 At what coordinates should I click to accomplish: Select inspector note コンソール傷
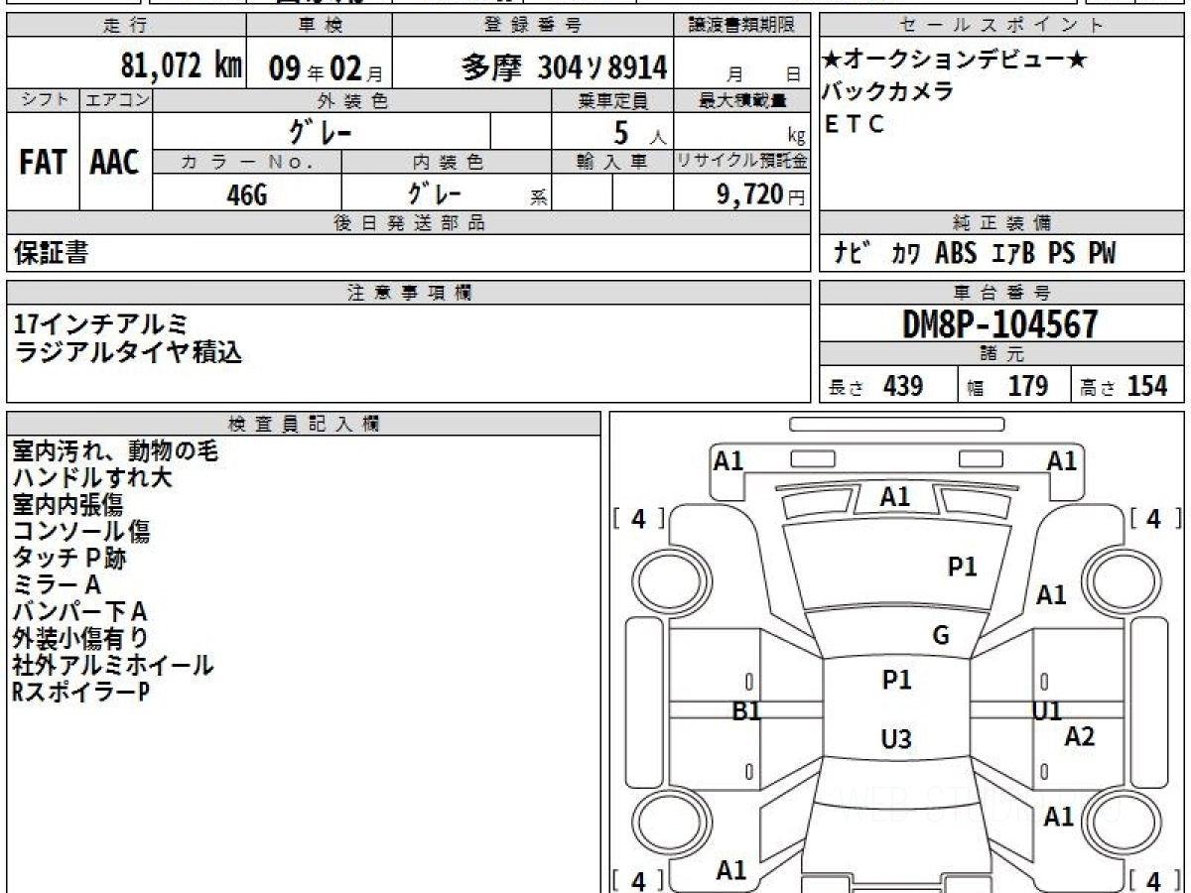(81, 532)
